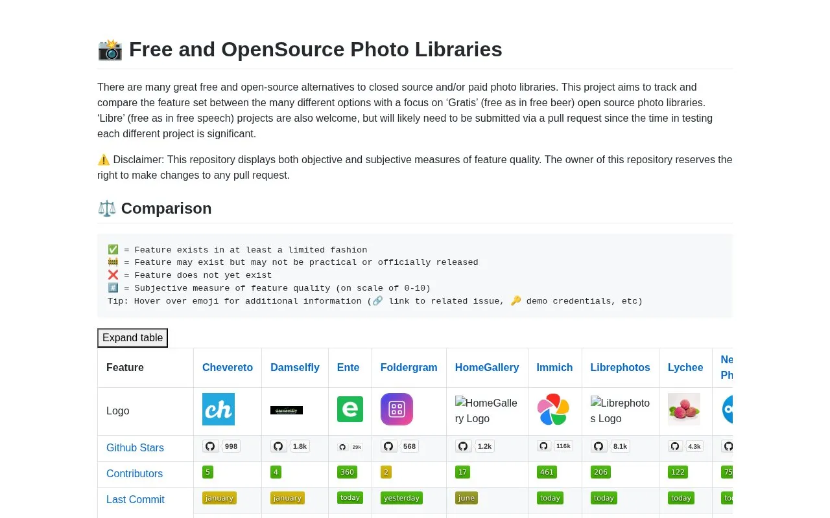Screen dimensions: 830x518
Task: Open Lychee's 4.3k GitHub stars badge
Action: (685, 446)
